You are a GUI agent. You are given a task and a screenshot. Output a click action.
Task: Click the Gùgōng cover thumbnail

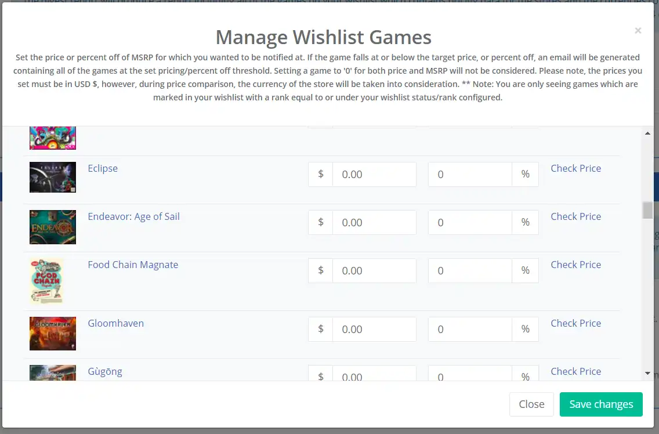pos(53,372)
